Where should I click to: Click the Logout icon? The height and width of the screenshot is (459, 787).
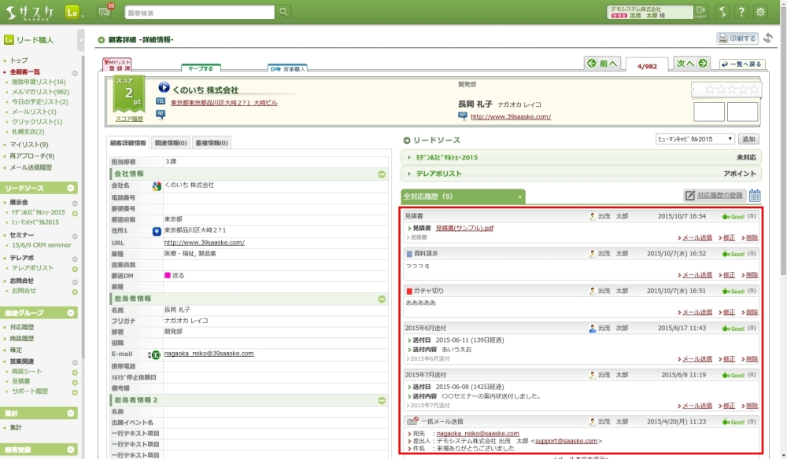coord(701,12)
